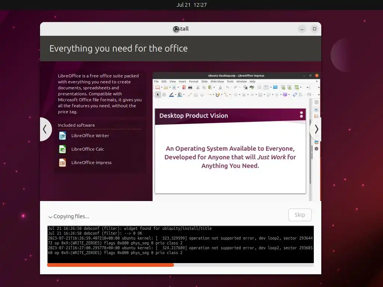Click inside the installer terminal log output
The width and height of the screenshot is (383, 287).
181,244
